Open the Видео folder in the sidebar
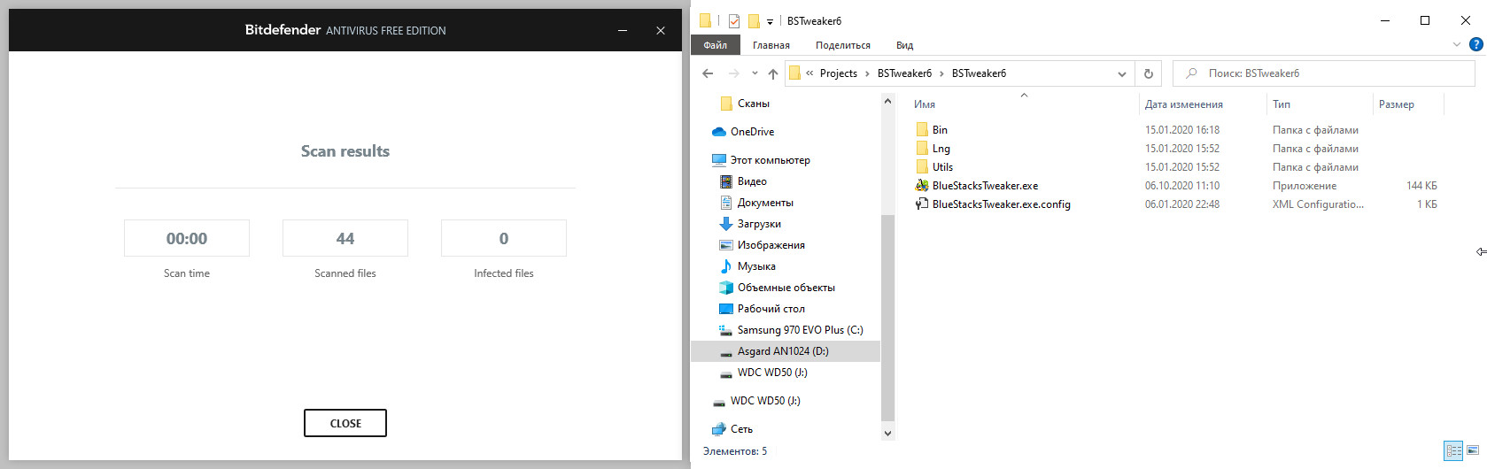The image size is (1487, 469). (x=752, y=181)
